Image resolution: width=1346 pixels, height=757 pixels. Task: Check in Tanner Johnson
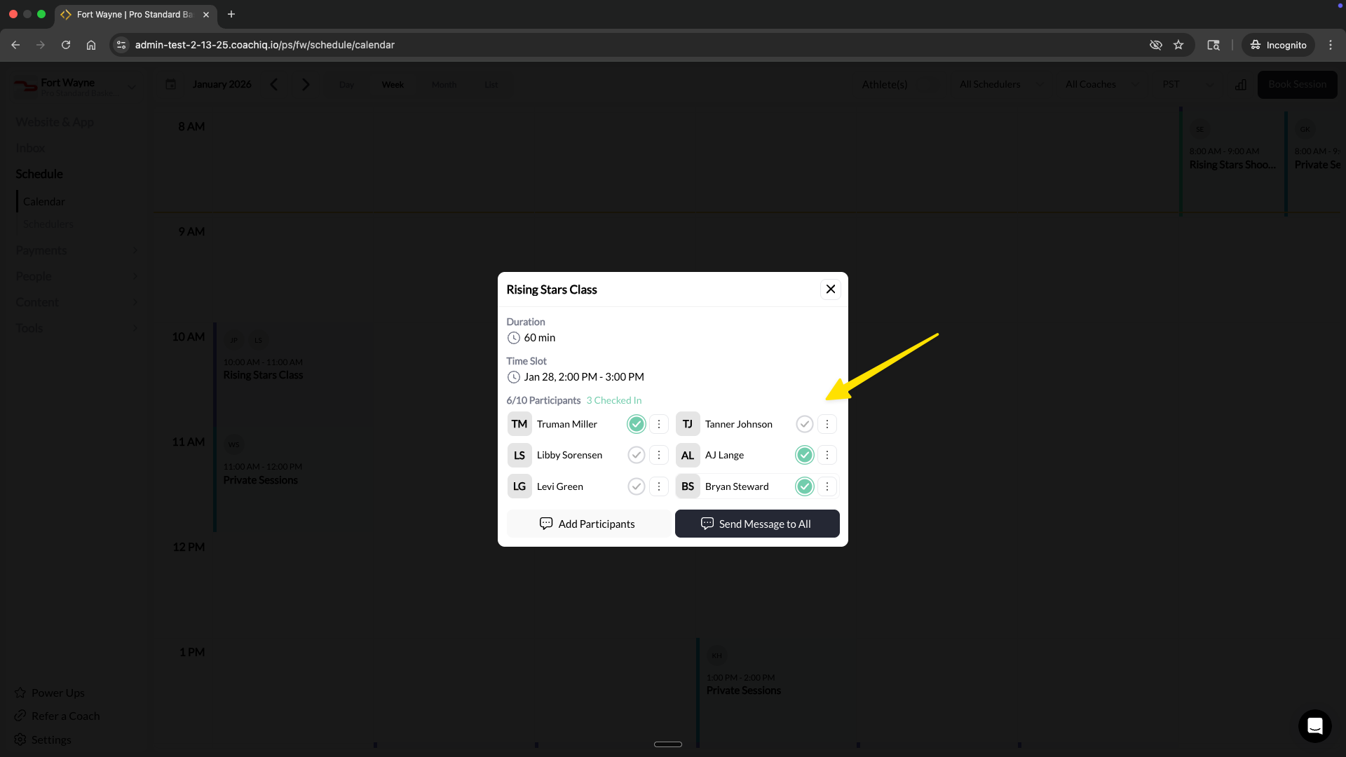click(x=804, y=424)
